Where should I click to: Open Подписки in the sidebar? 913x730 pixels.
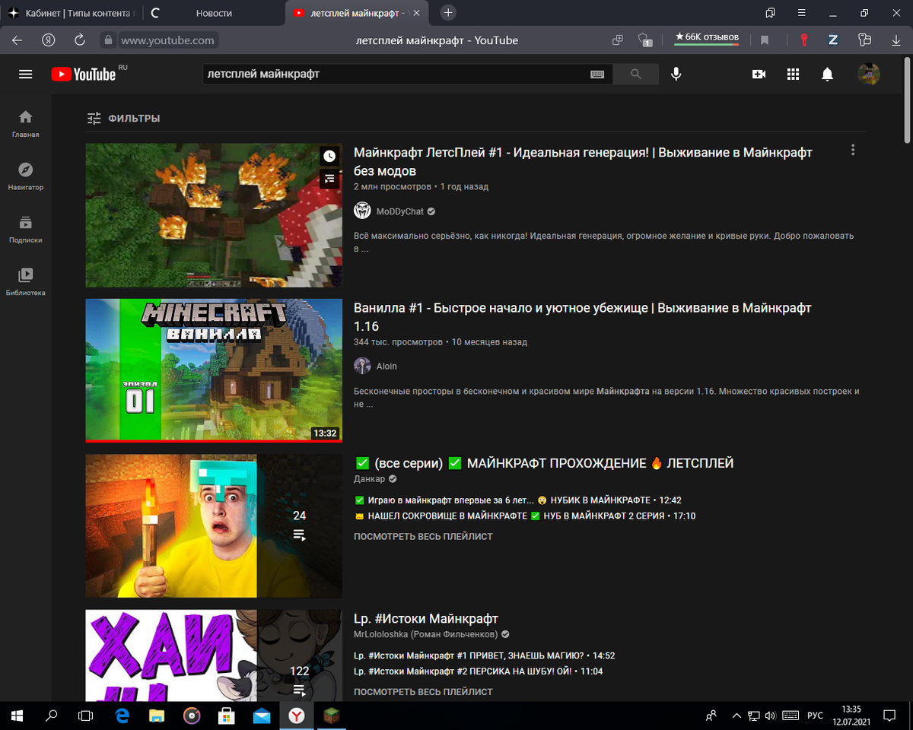(26, 229)
